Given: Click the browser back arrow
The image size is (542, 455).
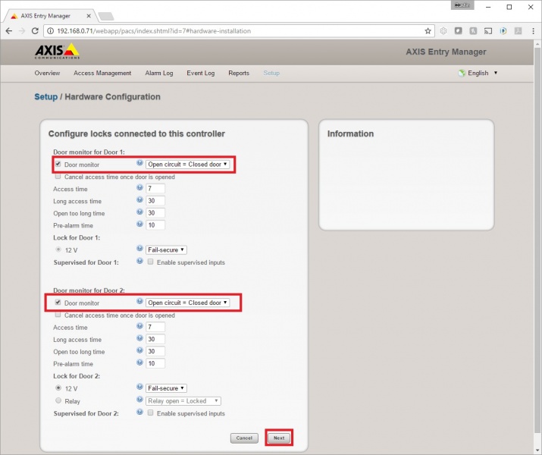Looking at the screenshot, I should pyautogui.click(x=9, y=31).
